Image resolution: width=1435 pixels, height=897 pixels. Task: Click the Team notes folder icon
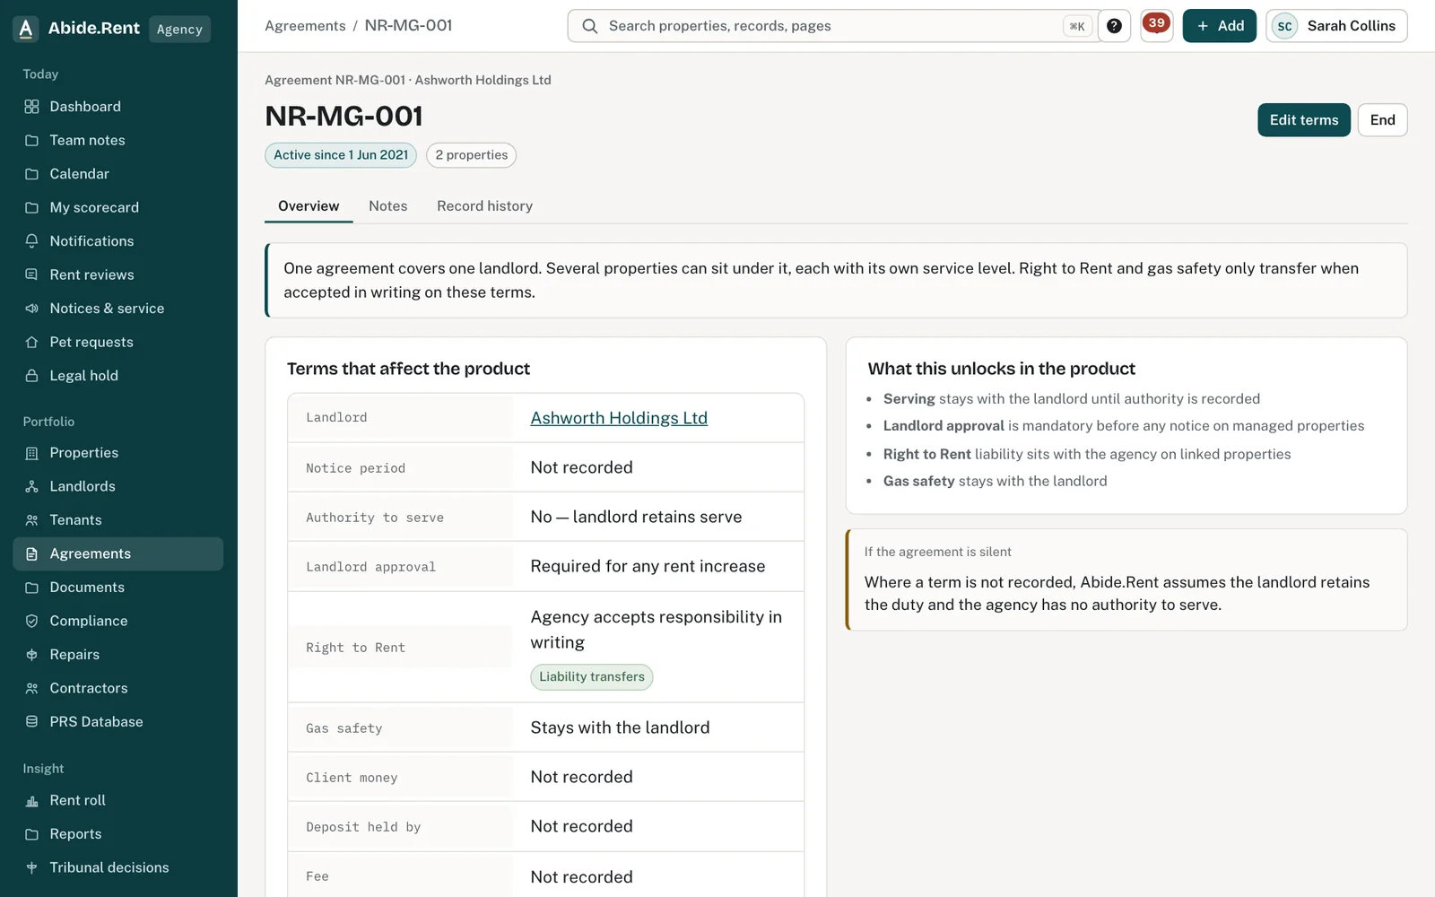pyautogui.click(x=31, y=141)
